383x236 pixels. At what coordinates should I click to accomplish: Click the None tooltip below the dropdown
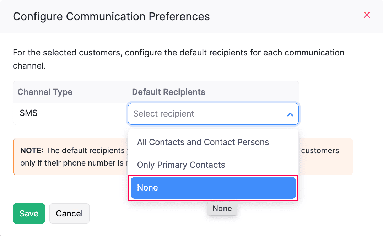222,209
